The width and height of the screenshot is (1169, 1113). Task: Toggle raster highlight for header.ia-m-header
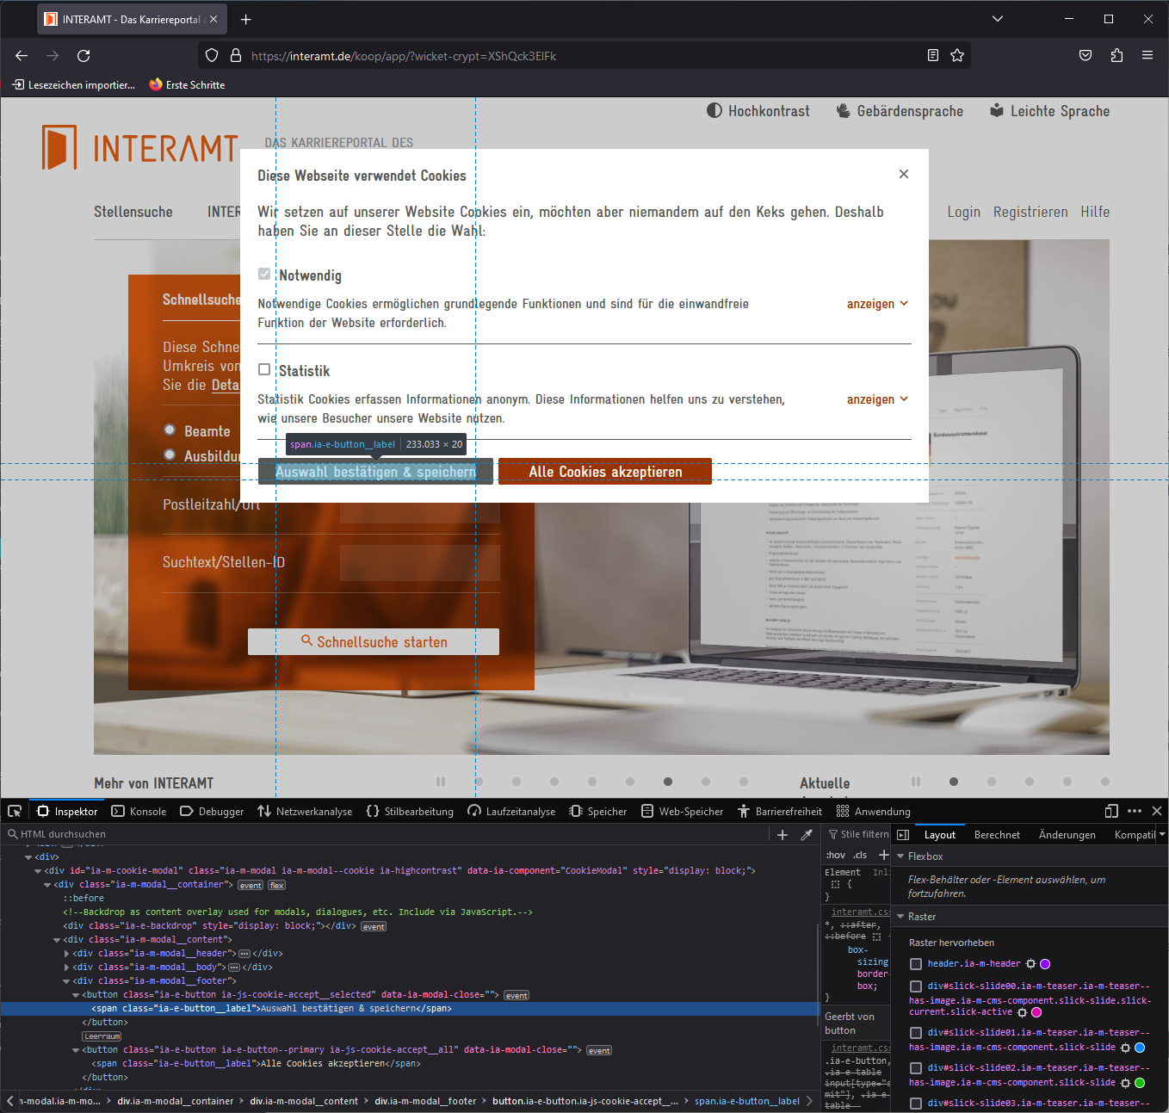[x=915, y=964]
